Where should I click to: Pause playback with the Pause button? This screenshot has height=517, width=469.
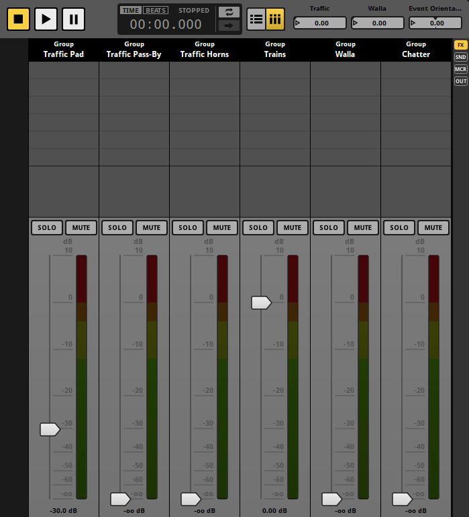73,19
